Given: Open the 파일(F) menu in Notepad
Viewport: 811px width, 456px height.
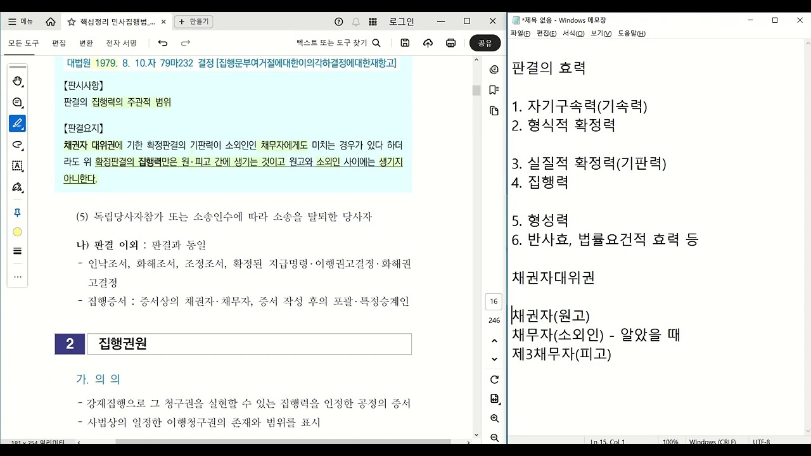Looking at the screenshot, I should click(x=520, y=34).
